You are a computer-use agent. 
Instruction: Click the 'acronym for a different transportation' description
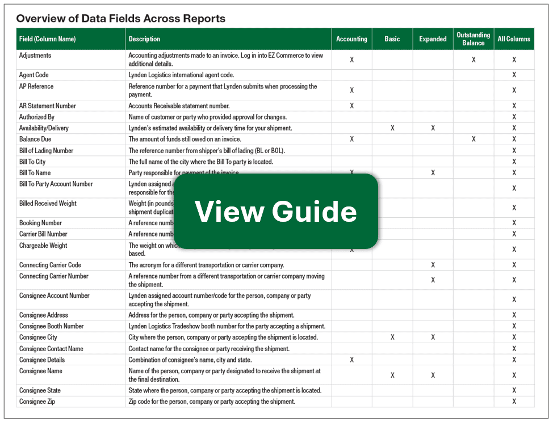click(x=206, y=265)
